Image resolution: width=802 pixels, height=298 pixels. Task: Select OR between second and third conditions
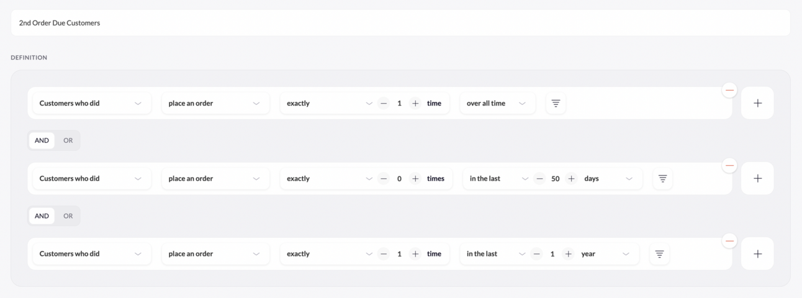[68, 216]
